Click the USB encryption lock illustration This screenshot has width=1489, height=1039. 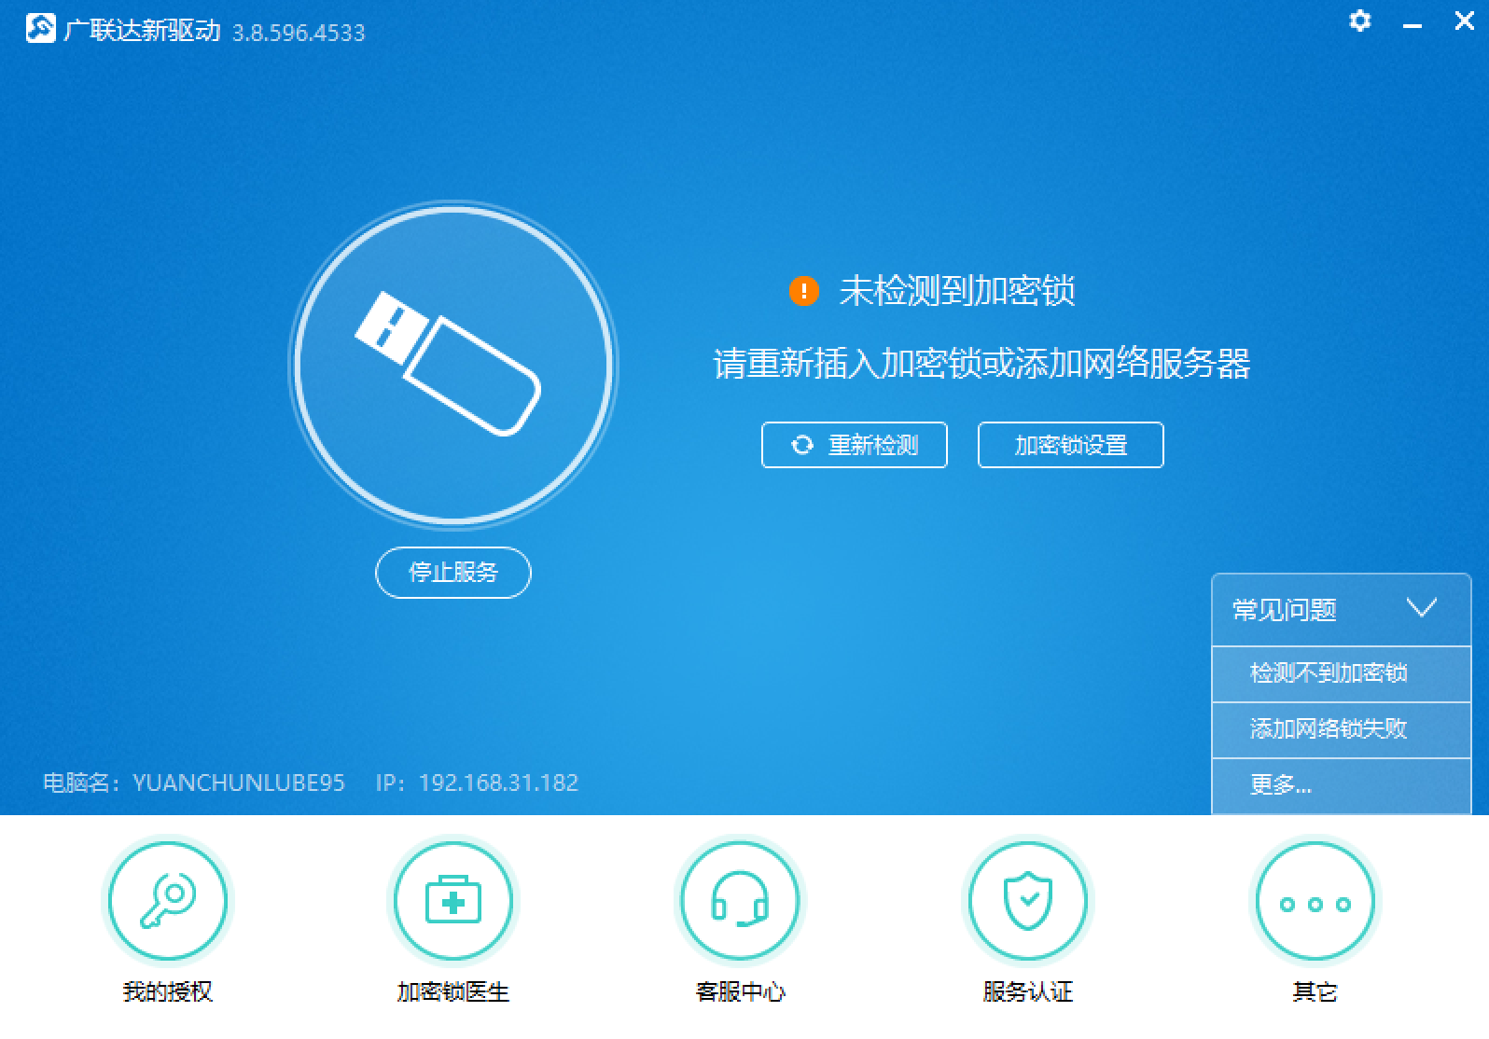pyautogui.click(x=453, y=364)
